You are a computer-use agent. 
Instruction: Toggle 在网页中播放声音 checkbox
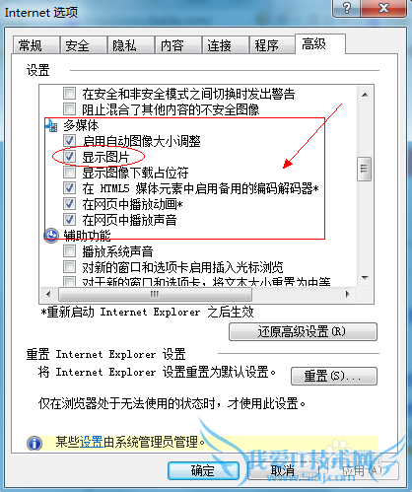pyautogui.click(x=69, y=220)
